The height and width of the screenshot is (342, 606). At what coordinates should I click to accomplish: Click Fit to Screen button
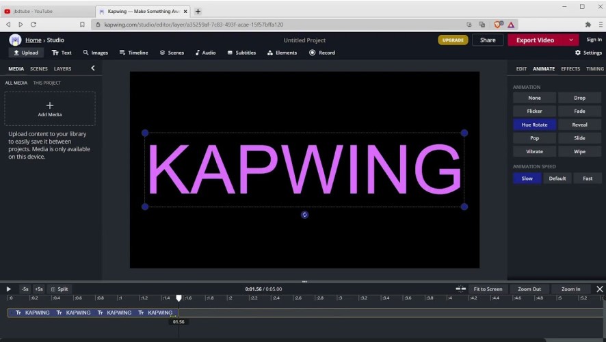pos(488,289)
